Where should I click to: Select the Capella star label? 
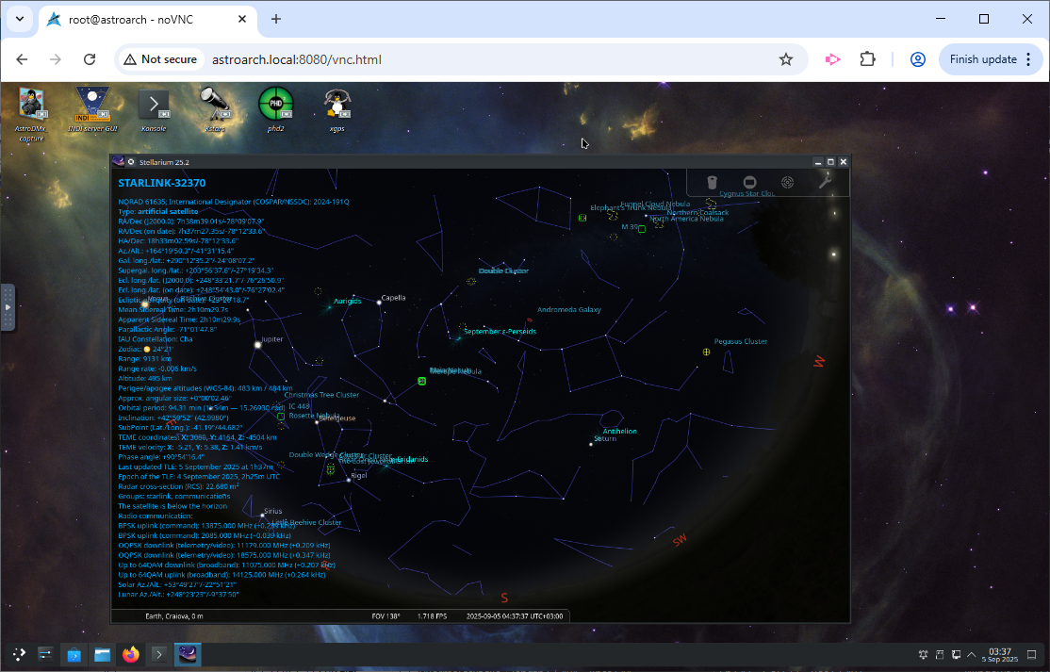coord(393,298)
